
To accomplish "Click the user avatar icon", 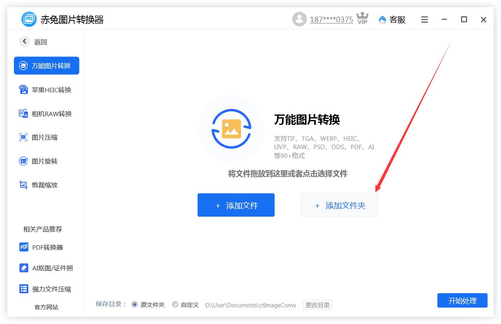I will [x=299, y=19].
